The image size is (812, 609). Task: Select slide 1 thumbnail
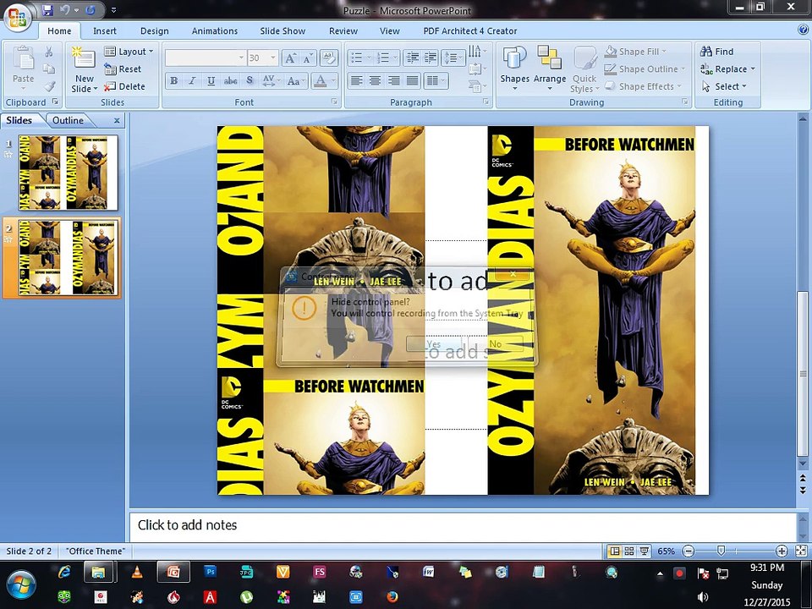[x=68, y=173]
